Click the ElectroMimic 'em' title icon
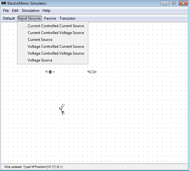The image size is (189, 171). [x=4, y=3]
